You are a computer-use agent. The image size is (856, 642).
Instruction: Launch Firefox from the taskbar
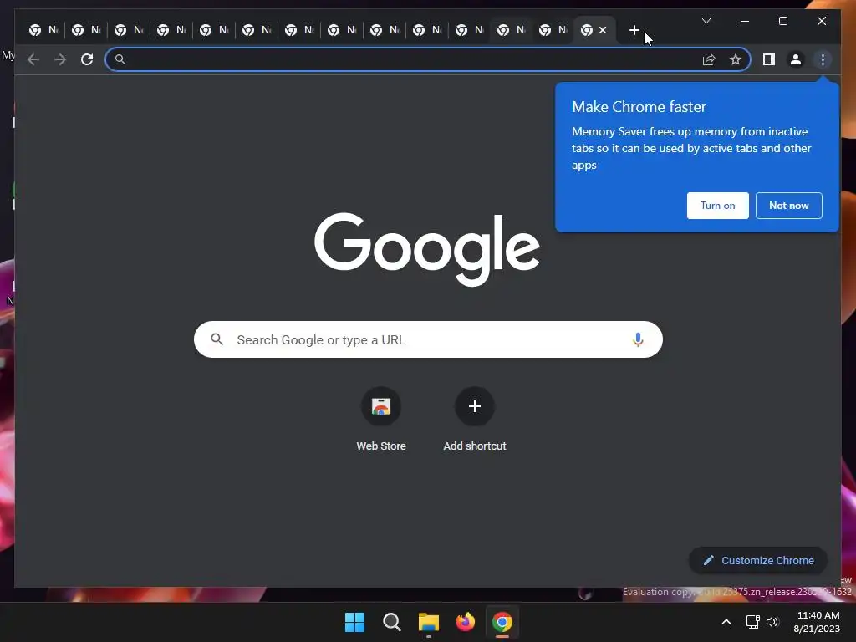[465, 622]
